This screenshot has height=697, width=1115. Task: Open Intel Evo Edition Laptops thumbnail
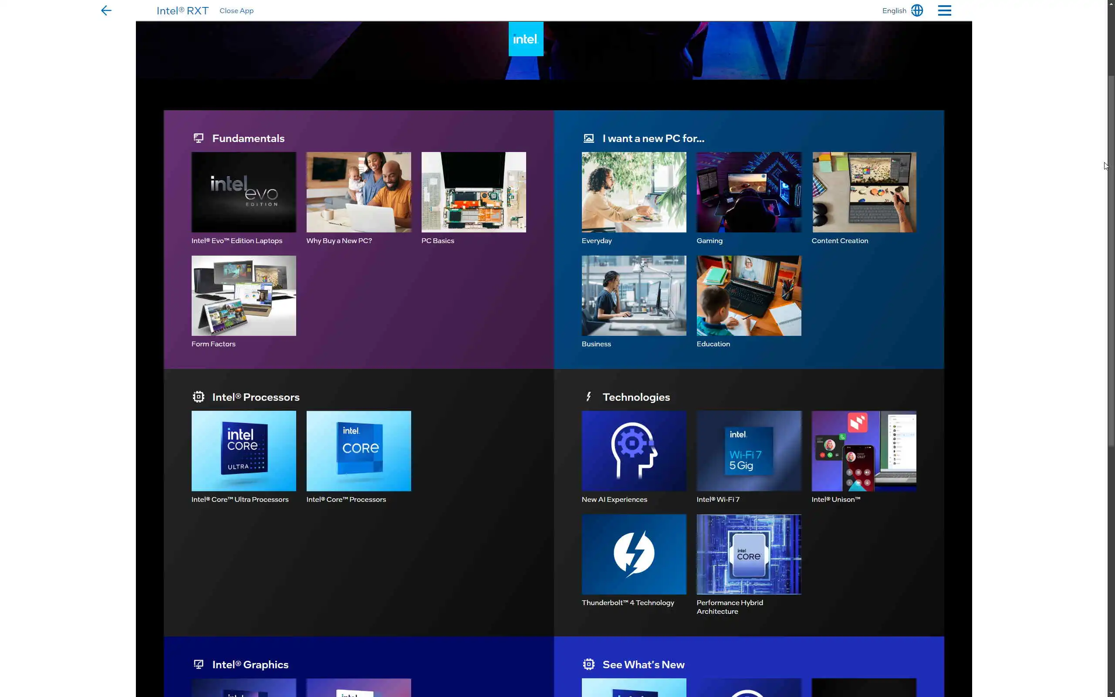244,192
